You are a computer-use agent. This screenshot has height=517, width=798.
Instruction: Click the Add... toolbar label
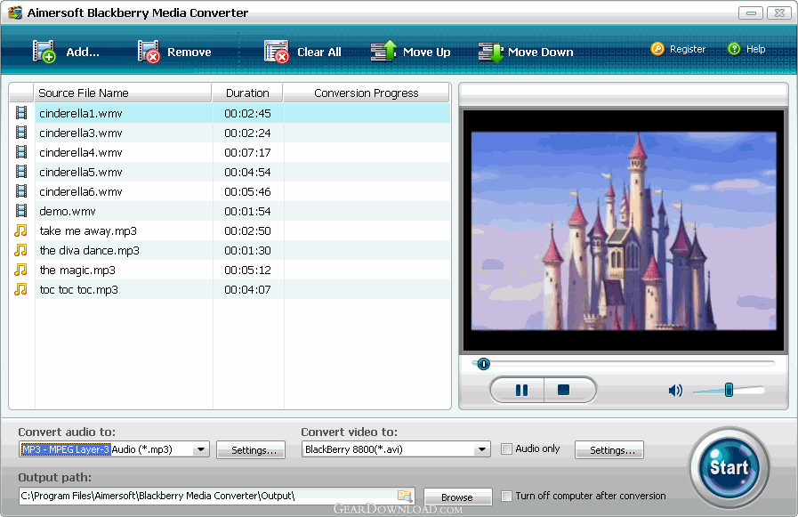(x=83, y=52)
